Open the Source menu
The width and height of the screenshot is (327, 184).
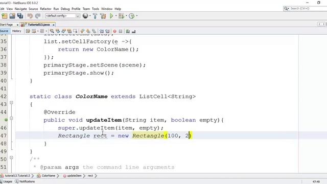click(33, 9)
